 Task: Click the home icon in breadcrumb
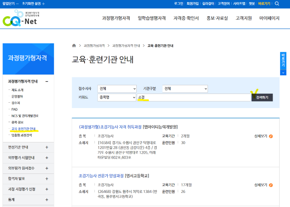tap(74, 46)
